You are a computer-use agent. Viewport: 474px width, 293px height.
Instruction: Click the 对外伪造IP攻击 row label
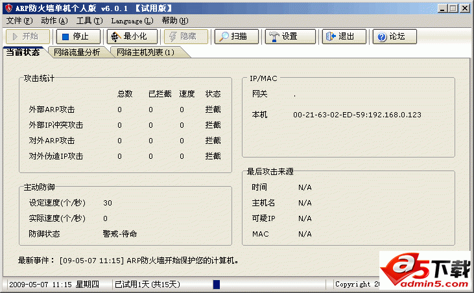(56, 156)
